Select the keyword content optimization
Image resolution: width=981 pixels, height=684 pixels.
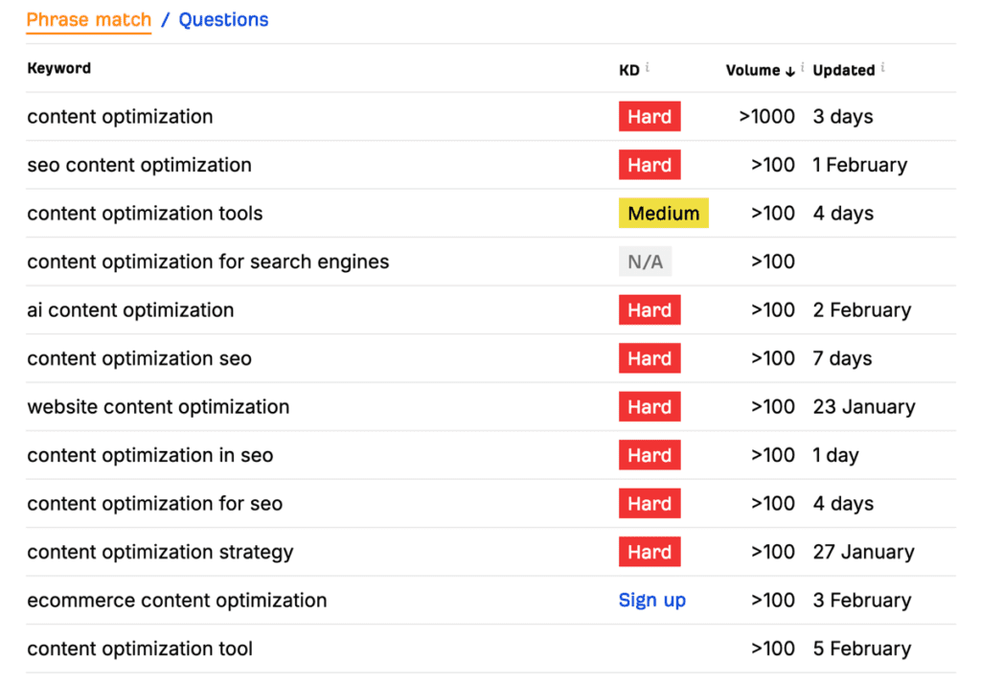point(120,116)
